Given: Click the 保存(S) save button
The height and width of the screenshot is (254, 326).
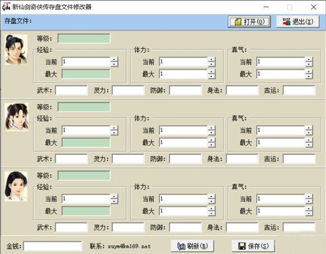Looking at the screenshot, I should [253, 246].
